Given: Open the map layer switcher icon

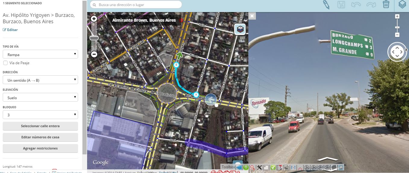Looking at the screenshot, I should click(240, 30).
